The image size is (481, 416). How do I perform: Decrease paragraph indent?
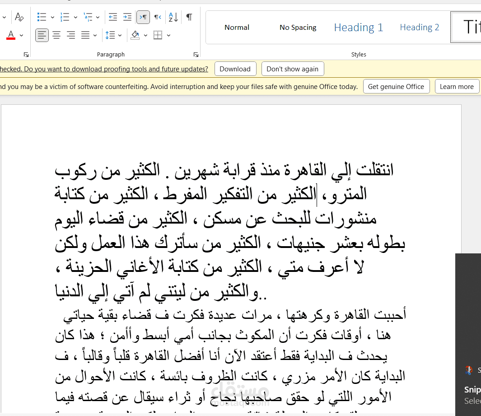[113, 17]
